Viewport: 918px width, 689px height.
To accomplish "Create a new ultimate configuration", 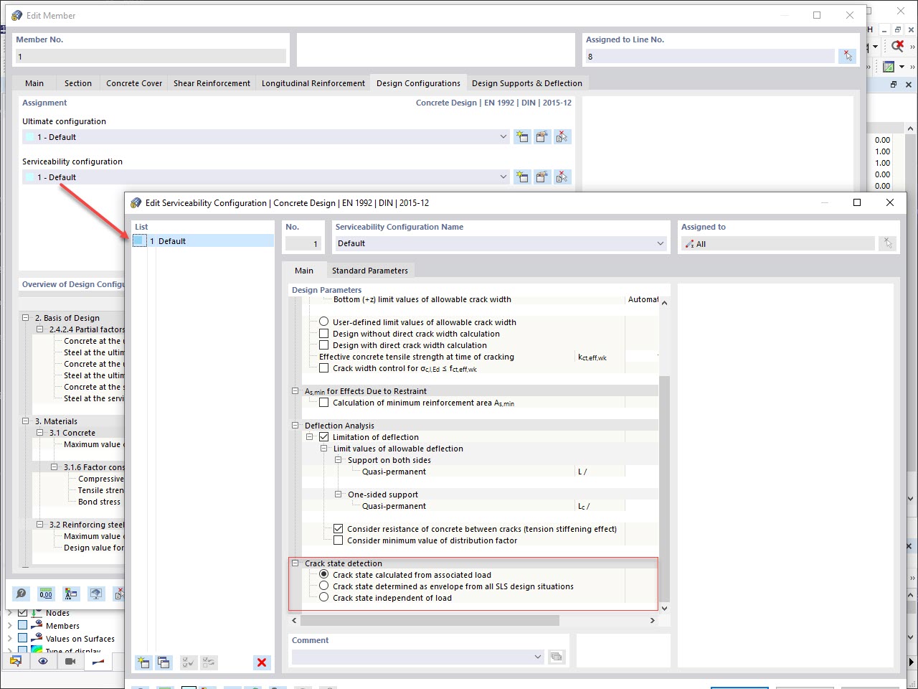I will coord(522,136).
